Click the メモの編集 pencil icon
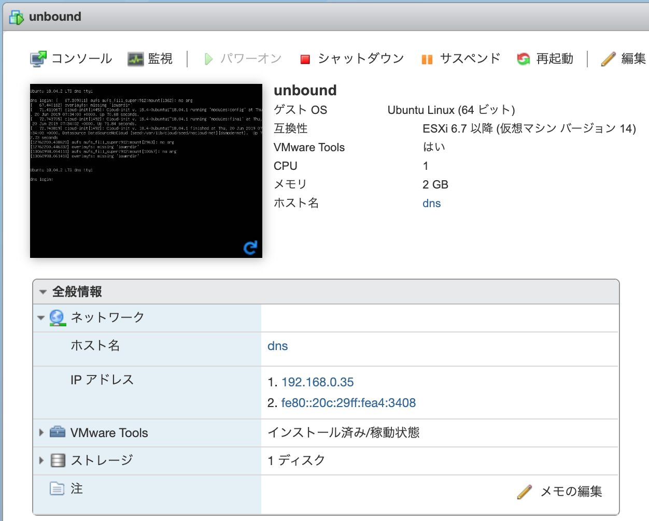Screen dimensions: 649x521 (525, 491)
